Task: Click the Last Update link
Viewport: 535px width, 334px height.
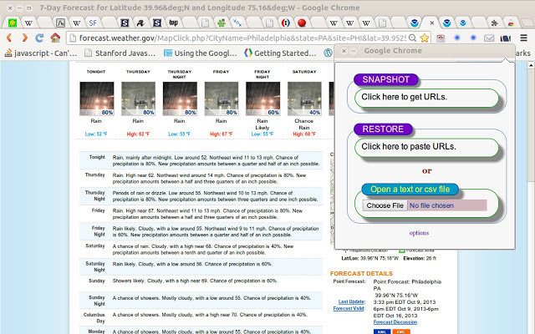Action: click(351, 301)
